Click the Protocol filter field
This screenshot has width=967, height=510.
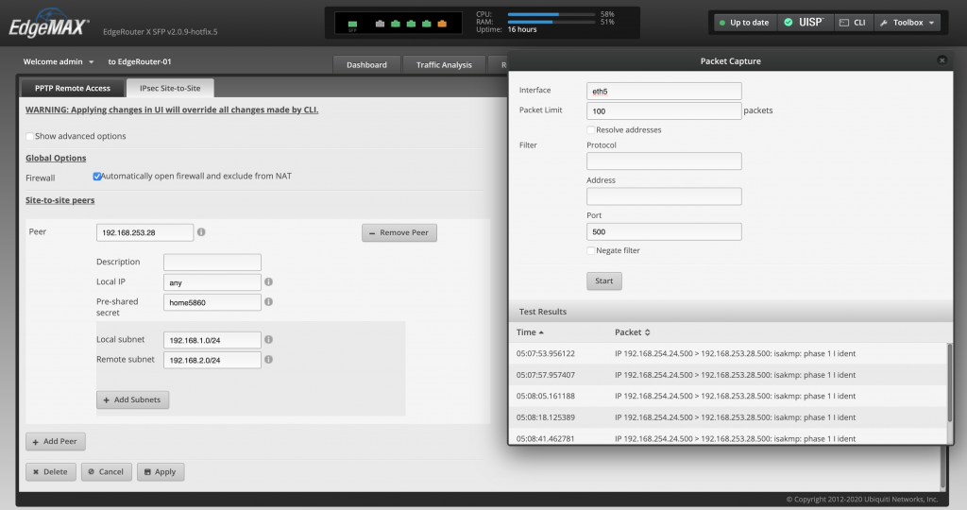tap(664, 161)
